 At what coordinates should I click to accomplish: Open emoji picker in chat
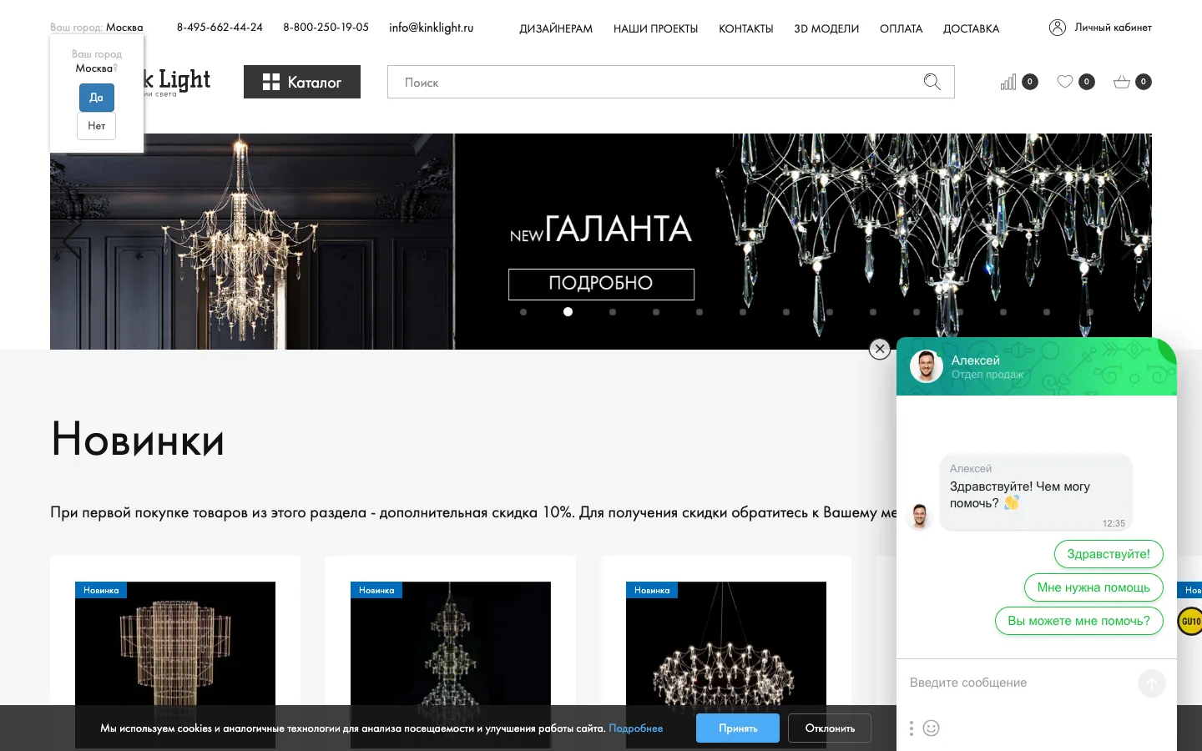pyautogui.click(x=932, y=728)
